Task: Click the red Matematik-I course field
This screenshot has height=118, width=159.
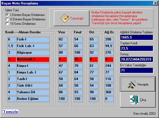Action: [x=33, y=59]
